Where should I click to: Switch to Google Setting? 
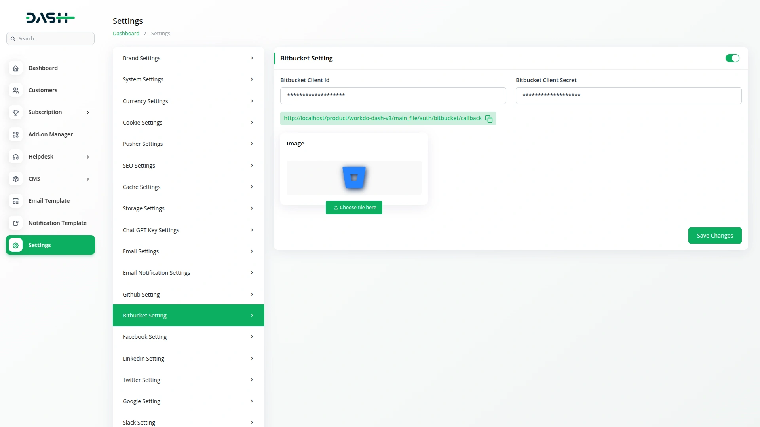coord(188,401)
